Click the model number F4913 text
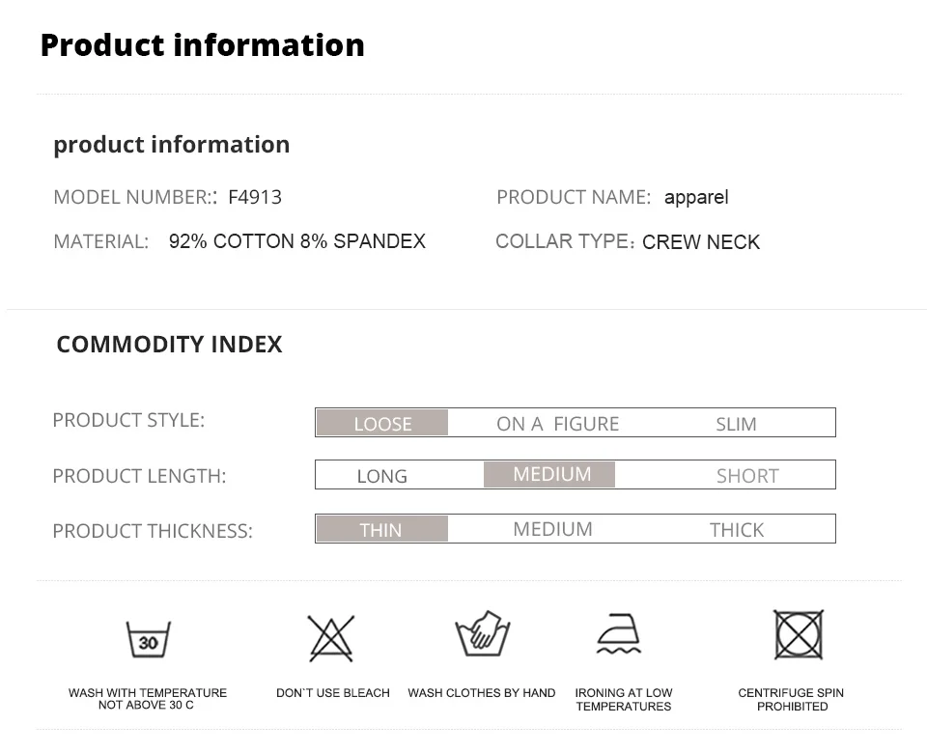927x753 pixels. [255, 197]
